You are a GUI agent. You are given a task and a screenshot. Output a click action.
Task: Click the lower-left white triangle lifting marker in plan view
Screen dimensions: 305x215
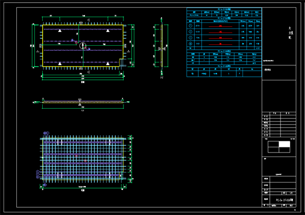[x=60, y=64]
